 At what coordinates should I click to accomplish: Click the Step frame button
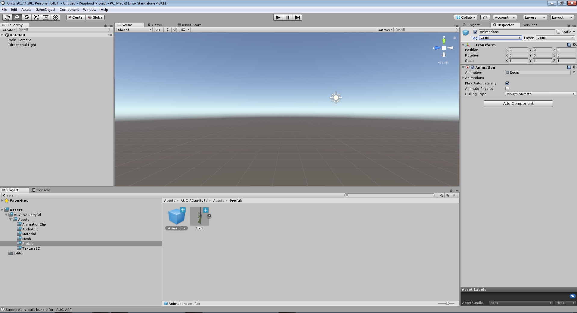click(x=297, y=17)
